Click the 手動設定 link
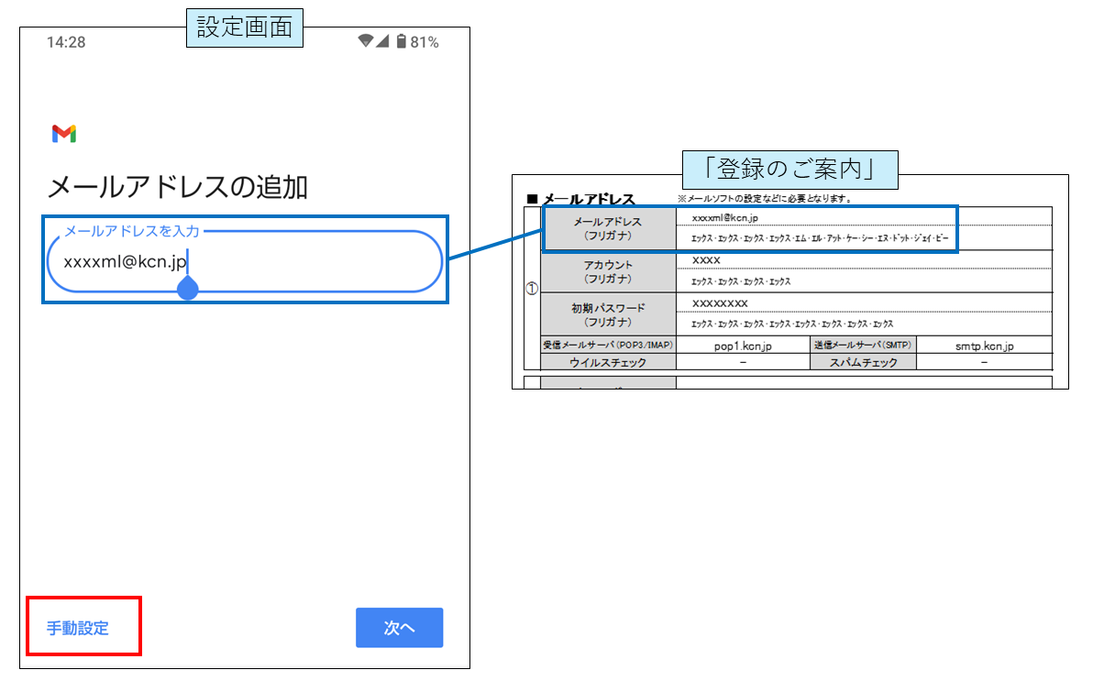 (78, 628)
